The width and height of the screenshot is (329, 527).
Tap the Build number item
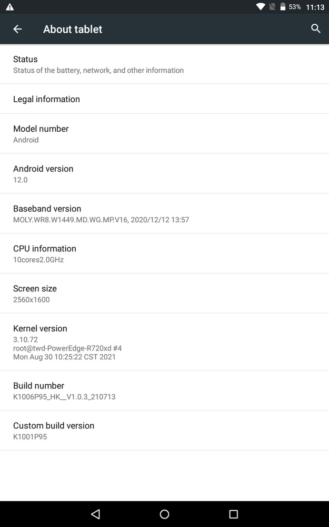[x=164, y=391]
